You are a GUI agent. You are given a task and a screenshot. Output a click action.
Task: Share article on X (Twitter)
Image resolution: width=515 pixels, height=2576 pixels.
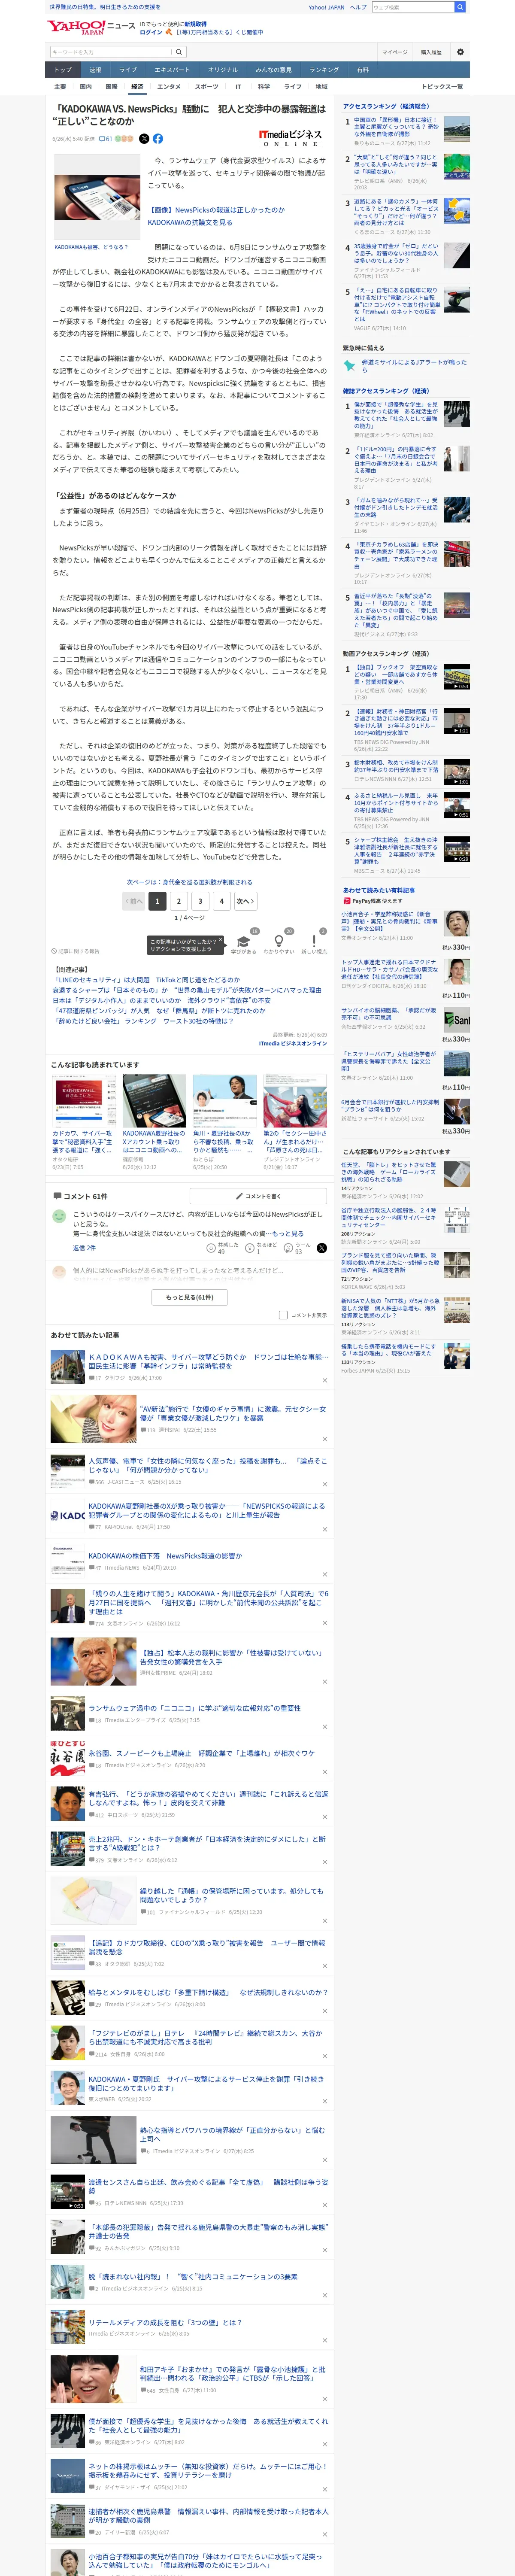click(144, 139)
